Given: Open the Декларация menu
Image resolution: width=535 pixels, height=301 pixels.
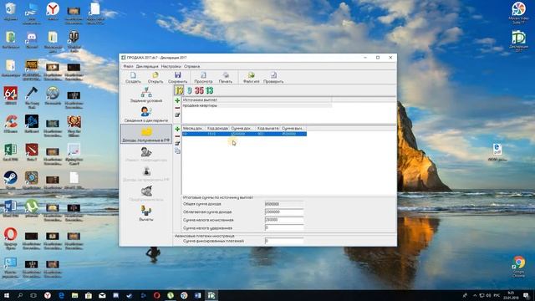Looking at the screenshot, I should [x=147, y=66].
